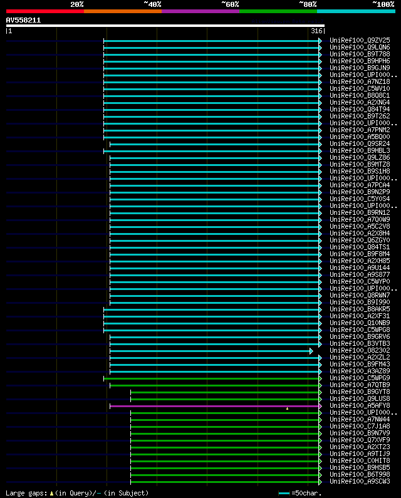Click the green arrowhead of the A7QTB9 alignment
The width and height of the screenshot is (401, 498).
320,386
